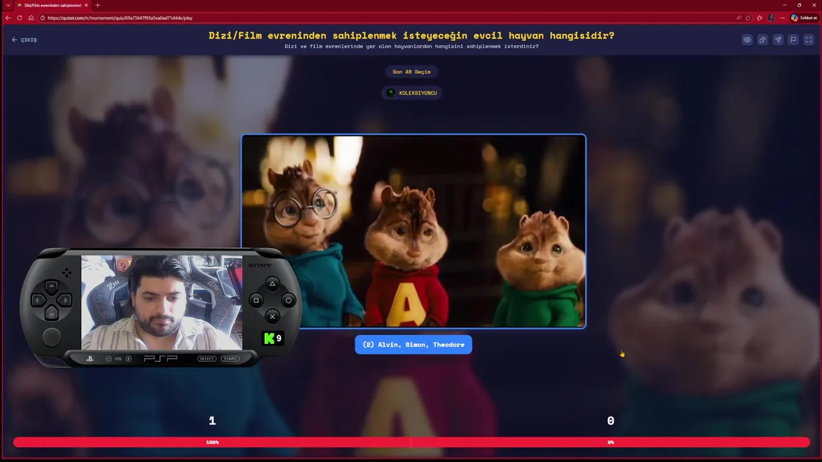Open the Sohbet et Copilot button
The width and height of the screenshot is (822, 462).
coord(804,18)
